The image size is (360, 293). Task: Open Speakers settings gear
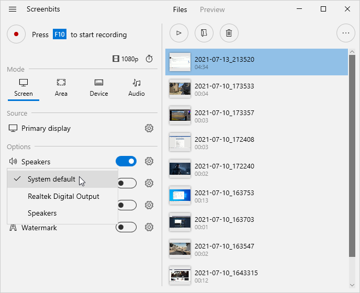click(149, 161)
